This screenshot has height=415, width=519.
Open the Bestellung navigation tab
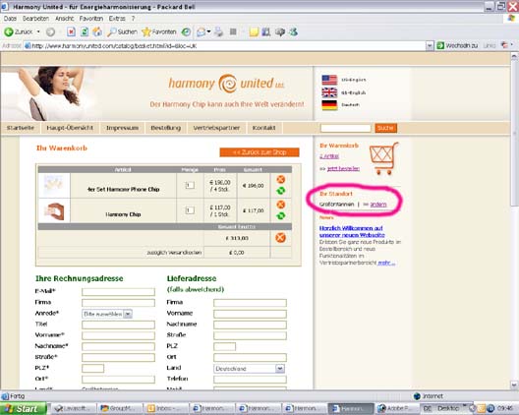(166, 128)
